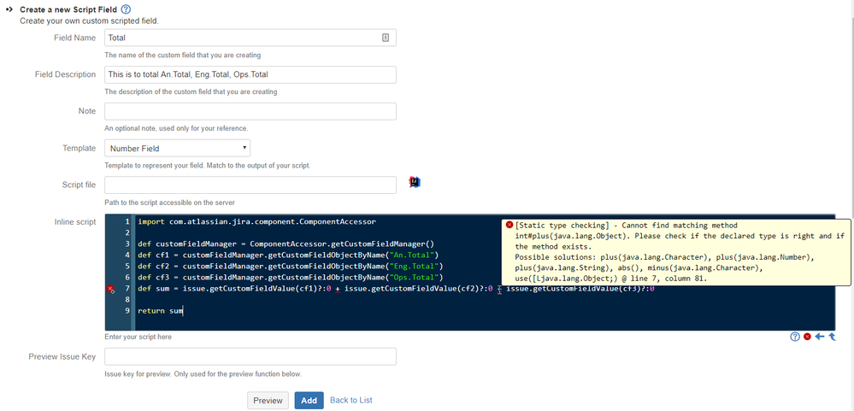Follow the Back to List link
854x411 pixels.
click(351, 400)
